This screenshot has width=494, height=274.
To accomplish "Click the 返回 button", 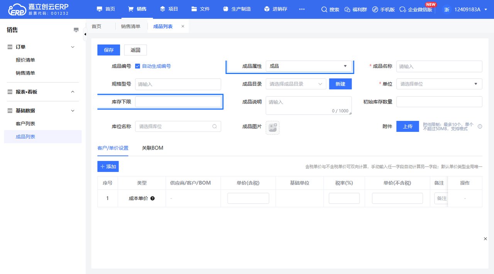I will click(135, 50).
